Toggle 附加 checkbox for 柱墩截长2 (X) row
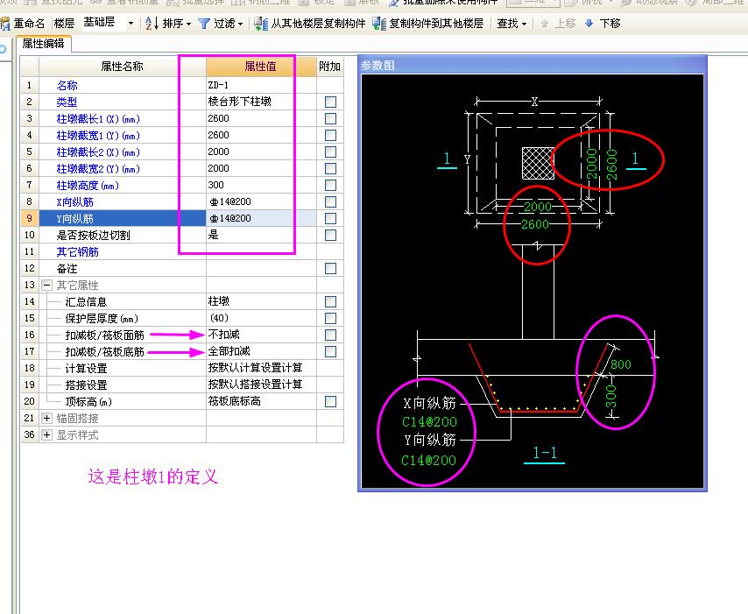 pos(330,152)
